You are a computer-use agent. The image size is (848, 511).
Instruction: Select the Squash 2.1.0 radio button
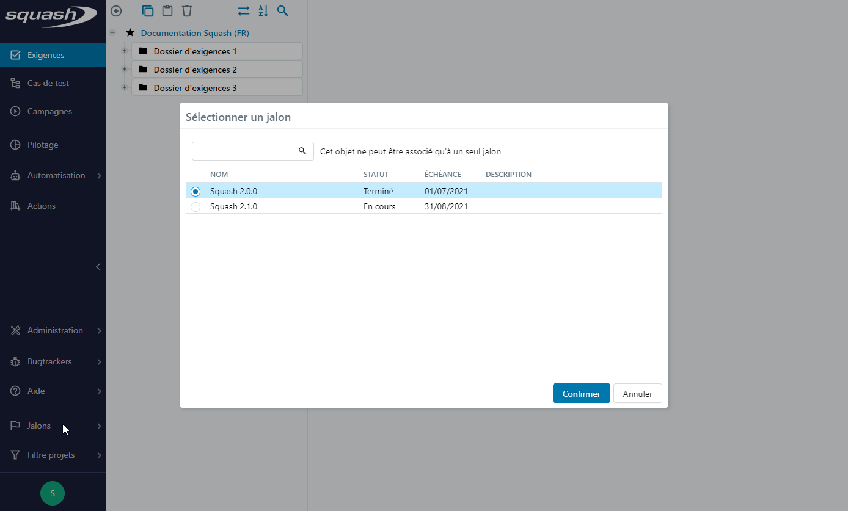point(196,207)
